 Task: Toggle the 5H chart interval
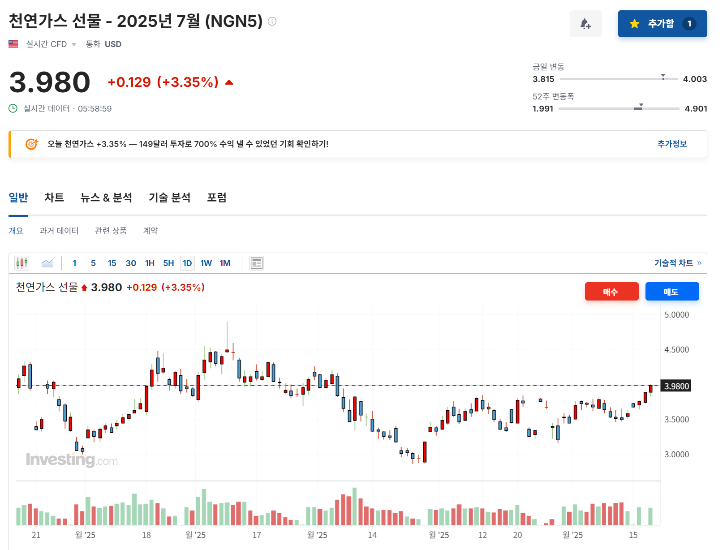point(168,263)
